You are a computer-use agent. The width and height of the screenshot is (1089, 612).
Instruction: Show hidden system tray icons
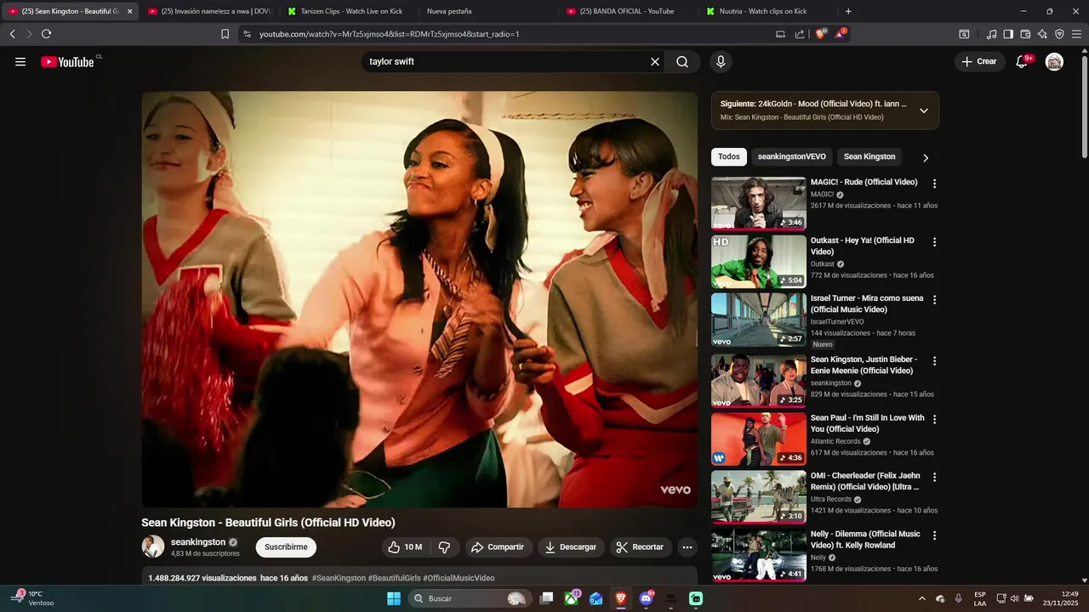click(x=922, y=598)
